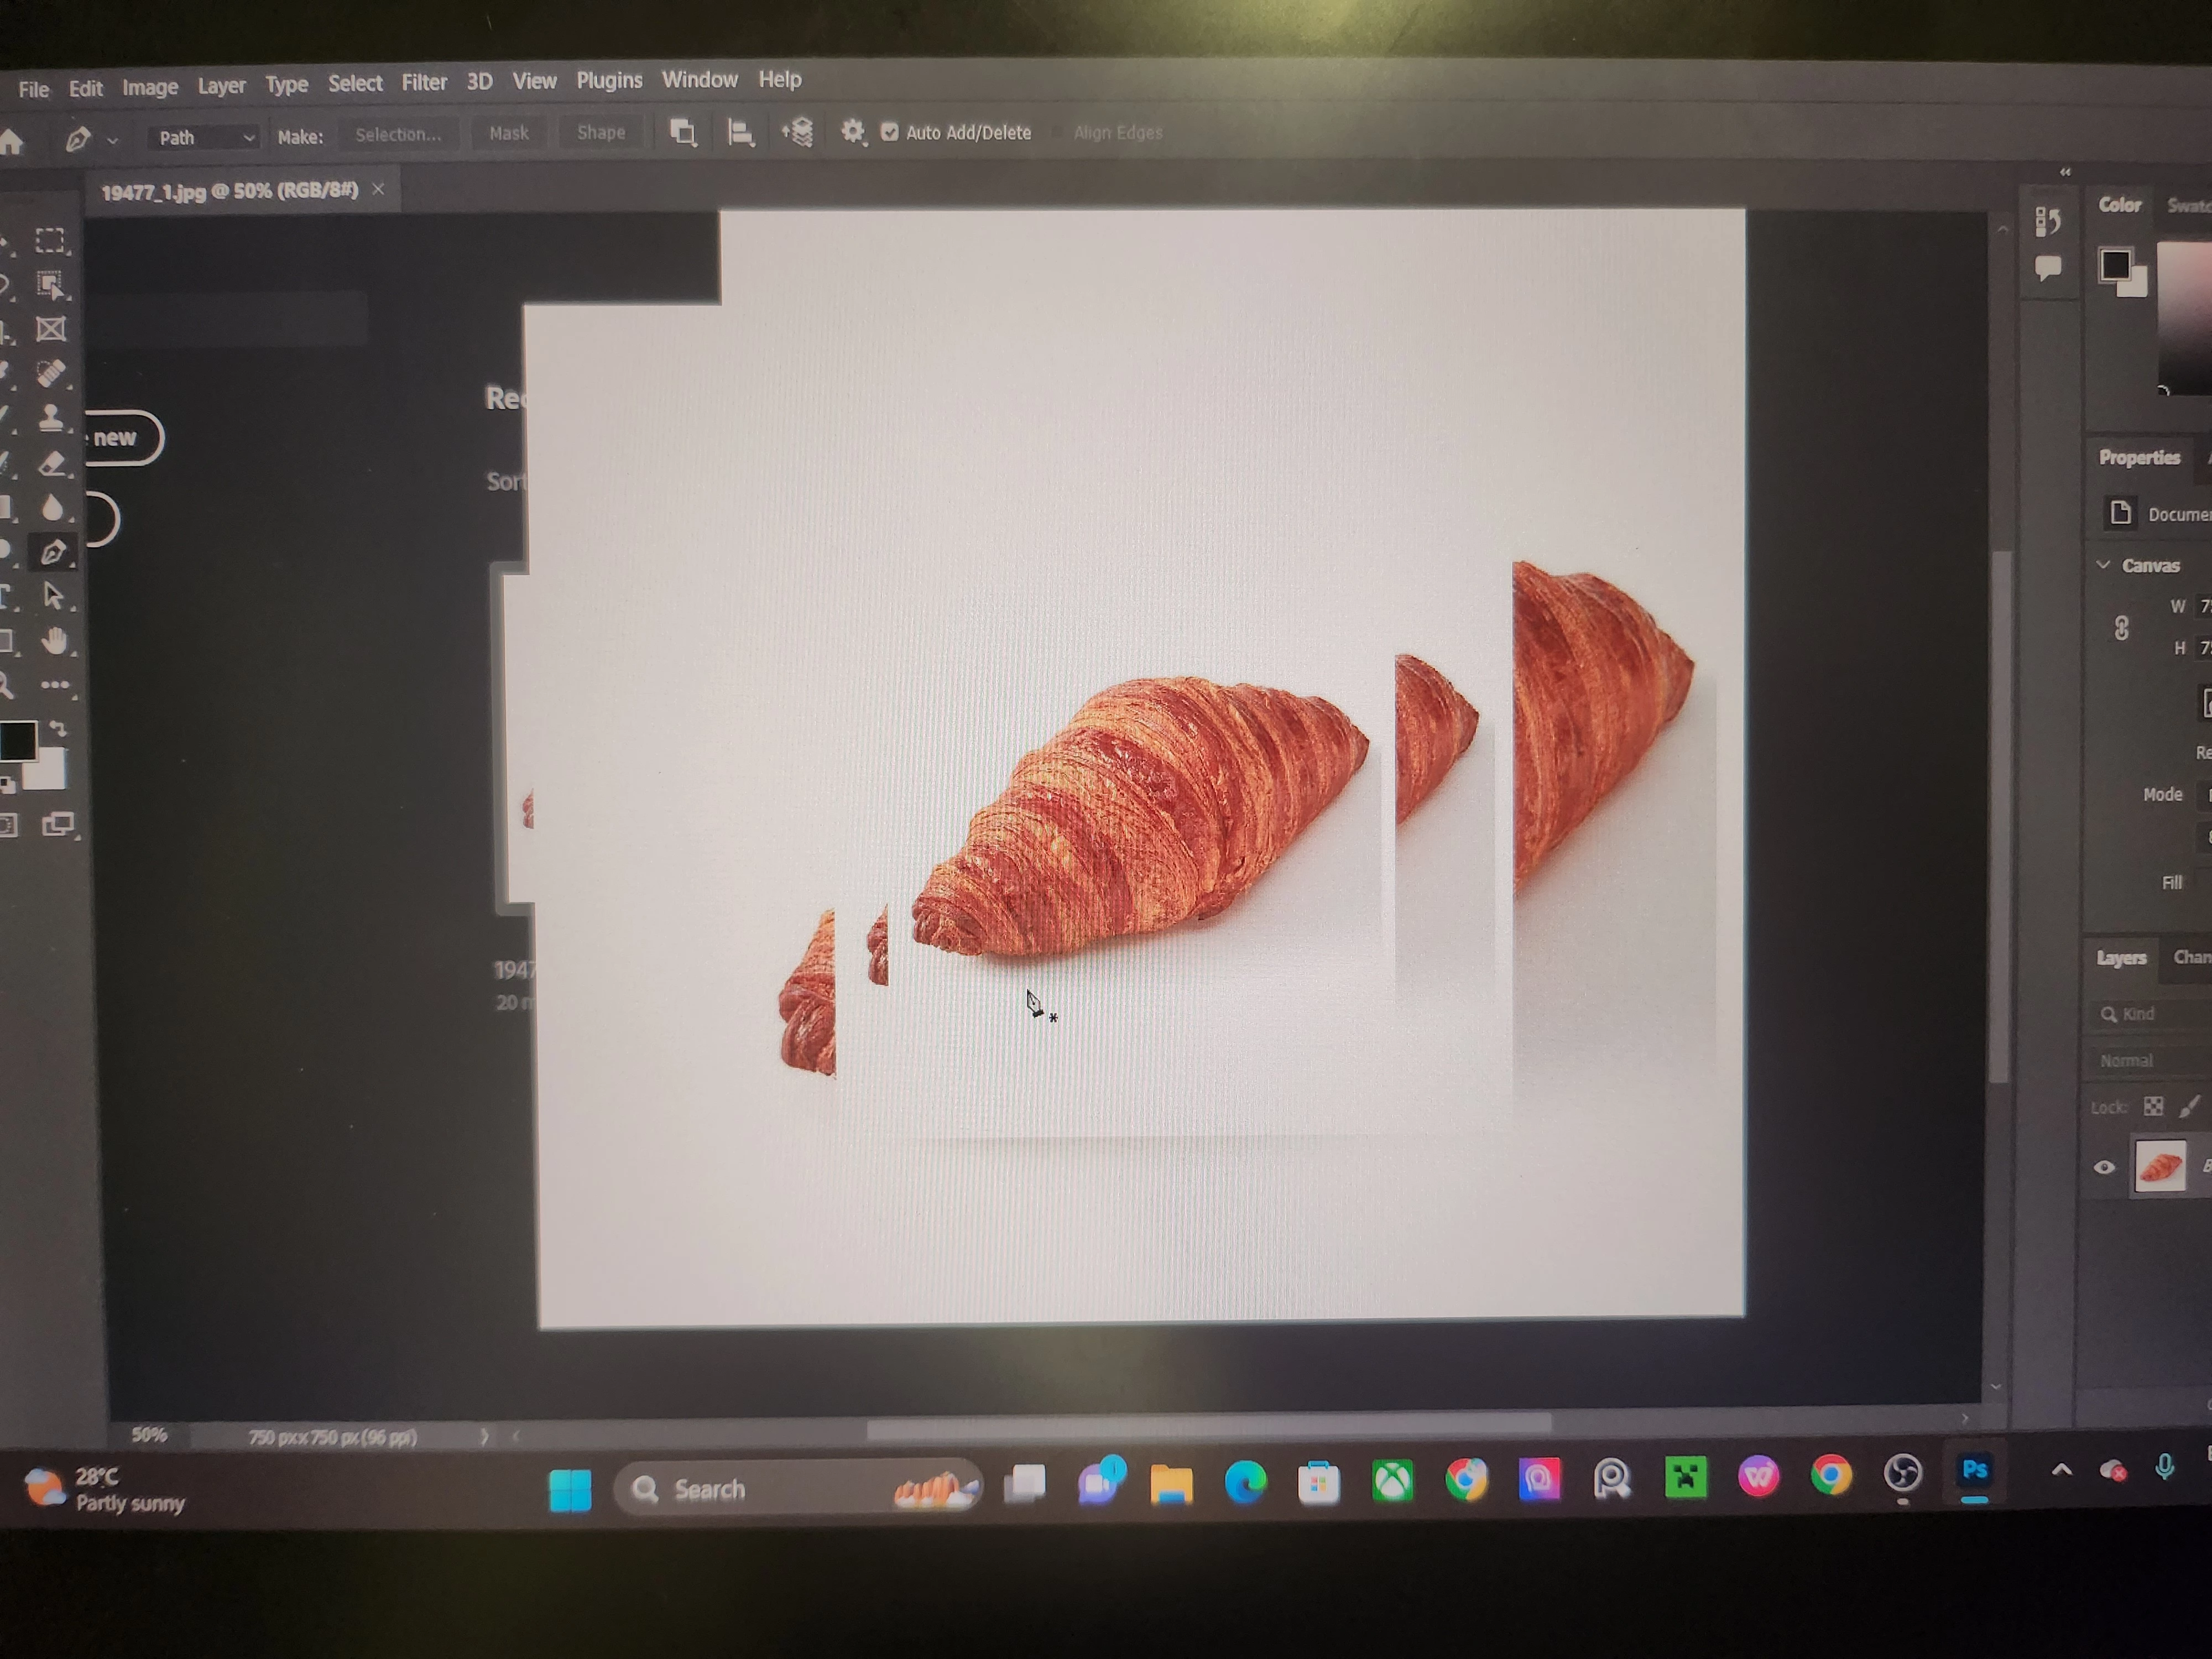Select the Path Selection arrow tool
Image resolution: width=2212 pixels, height=1659 pixels.
(x=53, y=596)
